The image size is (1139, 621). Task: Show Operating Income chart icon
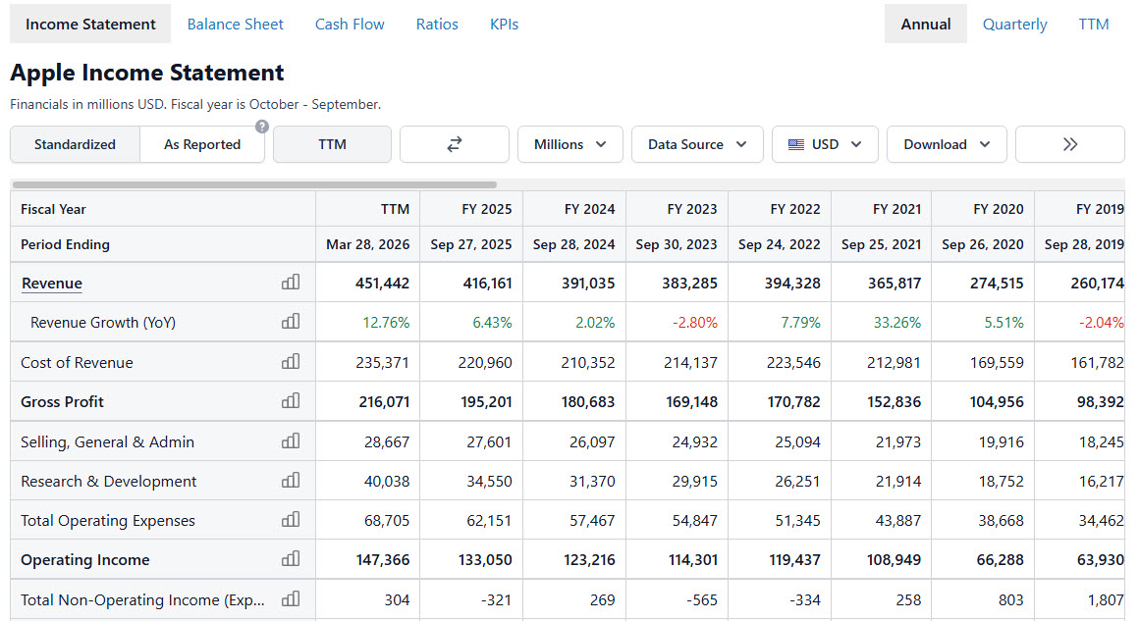pyautogui.click(x=291, y=558)
